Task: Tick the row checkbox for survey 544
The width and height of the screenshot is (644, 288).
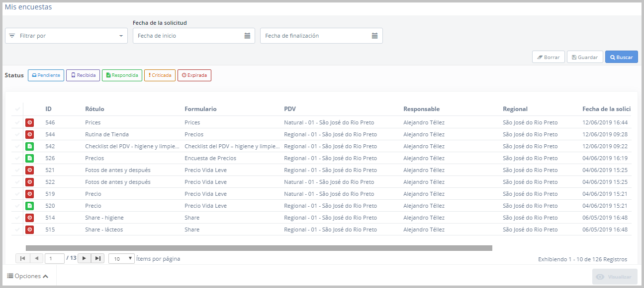Action: [x=18, y=134]
